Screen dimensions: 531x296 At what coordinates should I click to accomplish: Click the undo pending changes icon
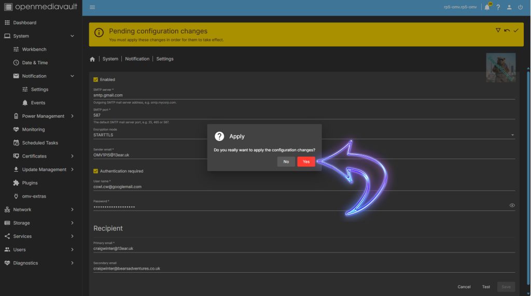507,31
